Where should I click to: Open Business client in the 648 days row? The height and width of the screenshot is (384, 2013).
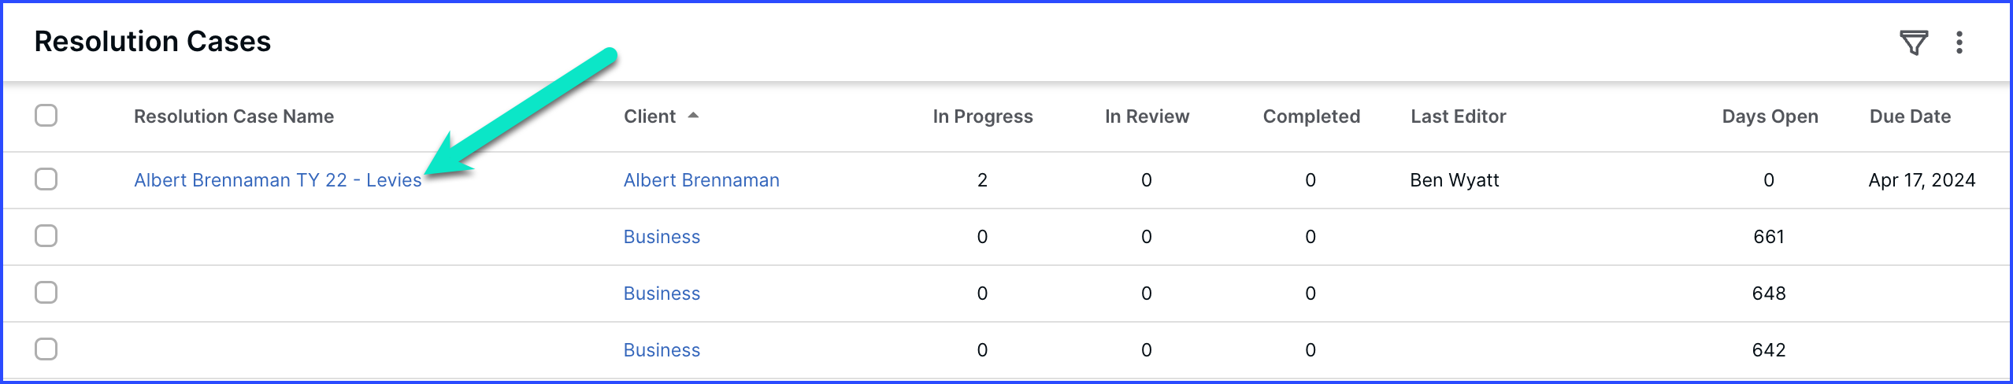point(662,294)
